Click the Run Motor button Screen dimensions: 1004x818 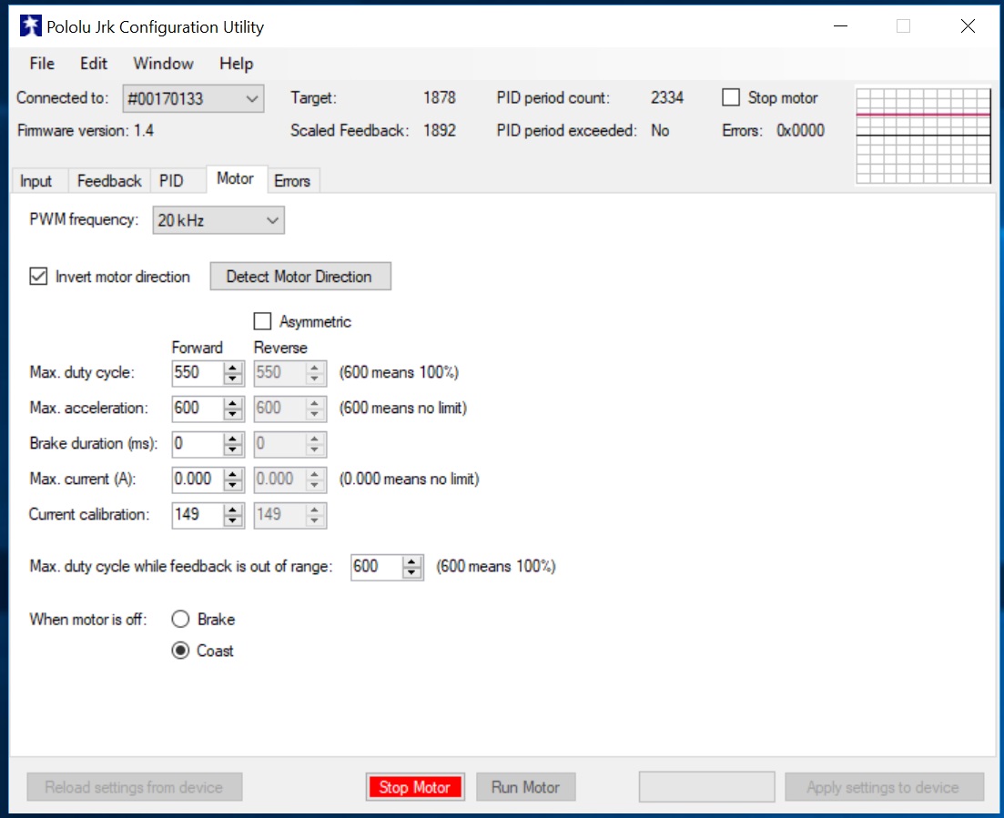click(526, 787)
